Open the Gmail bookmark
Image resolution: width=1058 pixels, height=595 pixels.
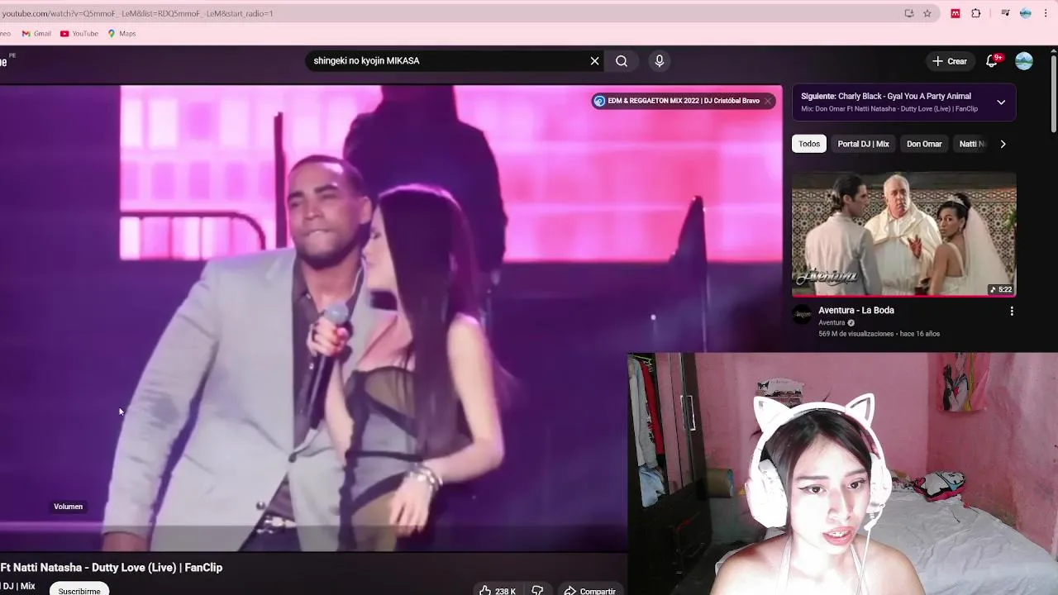[x=36, y=34]
